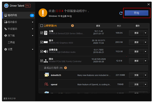Image resolution: width=153 pixels, height=103 pixels.
Task: Expand the 驱动备份 sidebar menu
Action: [x=33, y=22]
